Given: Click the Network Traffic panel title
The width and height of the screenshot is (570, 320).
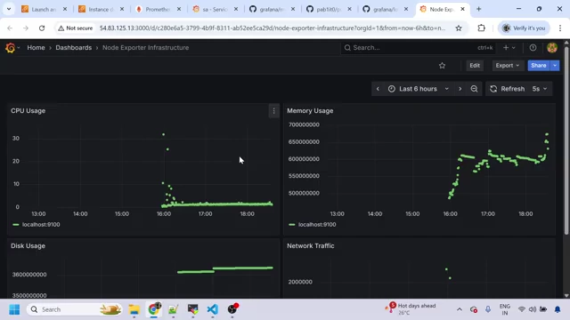Looking at the screenshot, I should [311, 246].
